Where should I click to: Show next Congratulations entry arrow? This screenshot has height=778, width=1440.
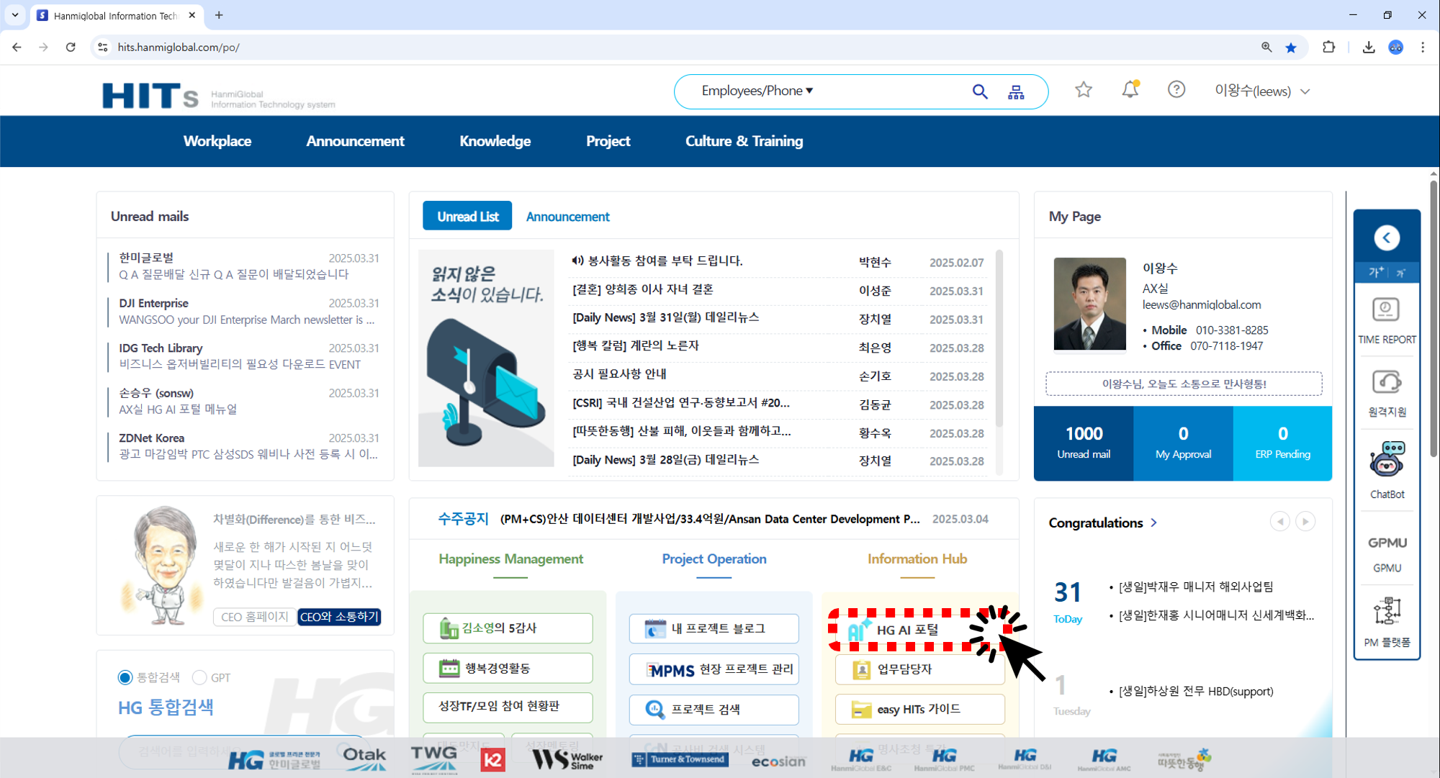[1305, 521]
